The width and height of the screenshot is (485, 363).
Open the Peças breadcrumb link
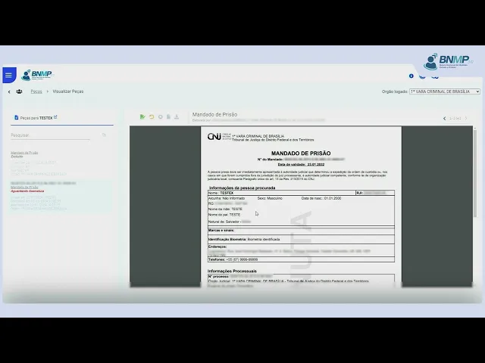pyautogui.click(x=36, y=92)
